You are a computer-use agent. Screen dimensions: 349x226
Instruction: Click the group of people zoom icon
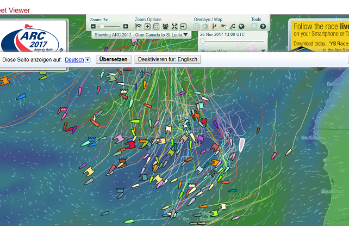(165, 26)
